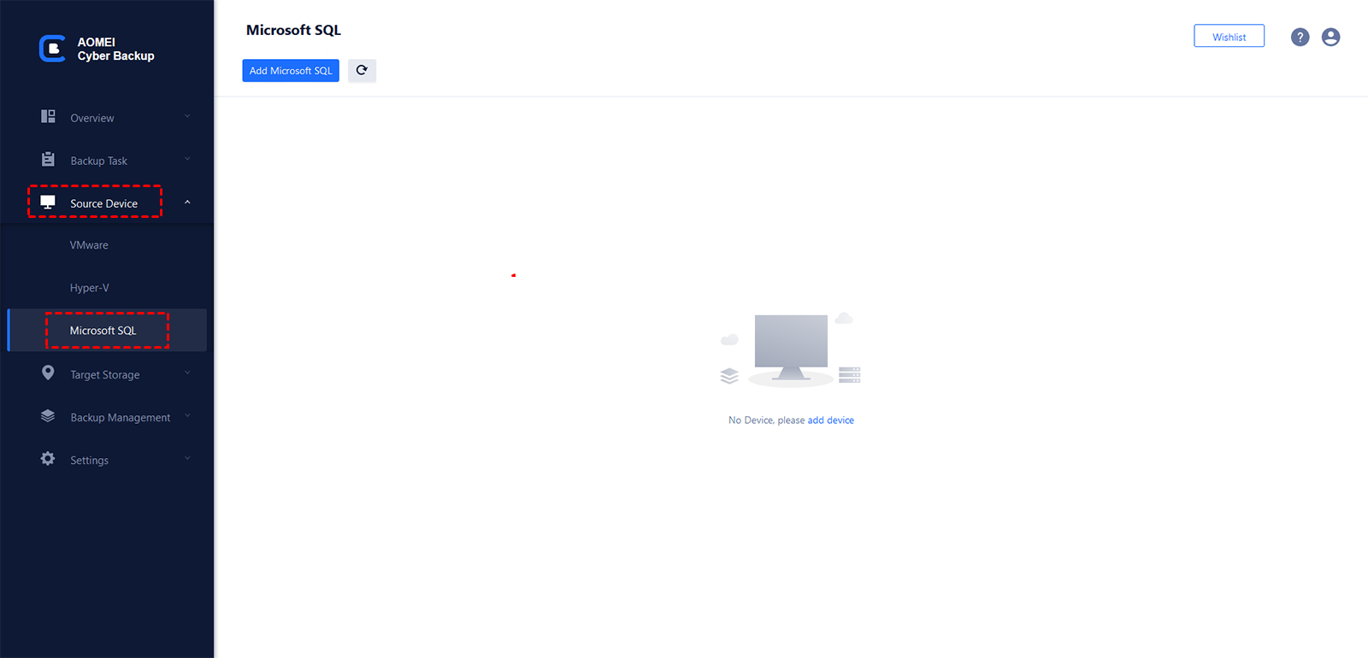
Task: Expand the Overview menu chevron
Action: click(x=187, y=117)
